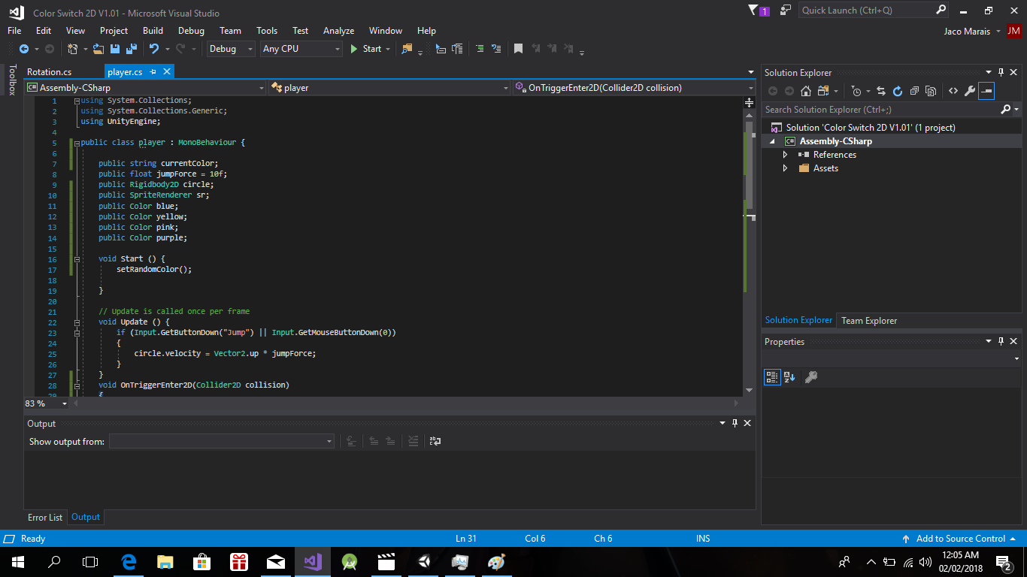Open the Debug configuration dropdown
This screenshot has width=1027, height=577.
coord(229,49)
